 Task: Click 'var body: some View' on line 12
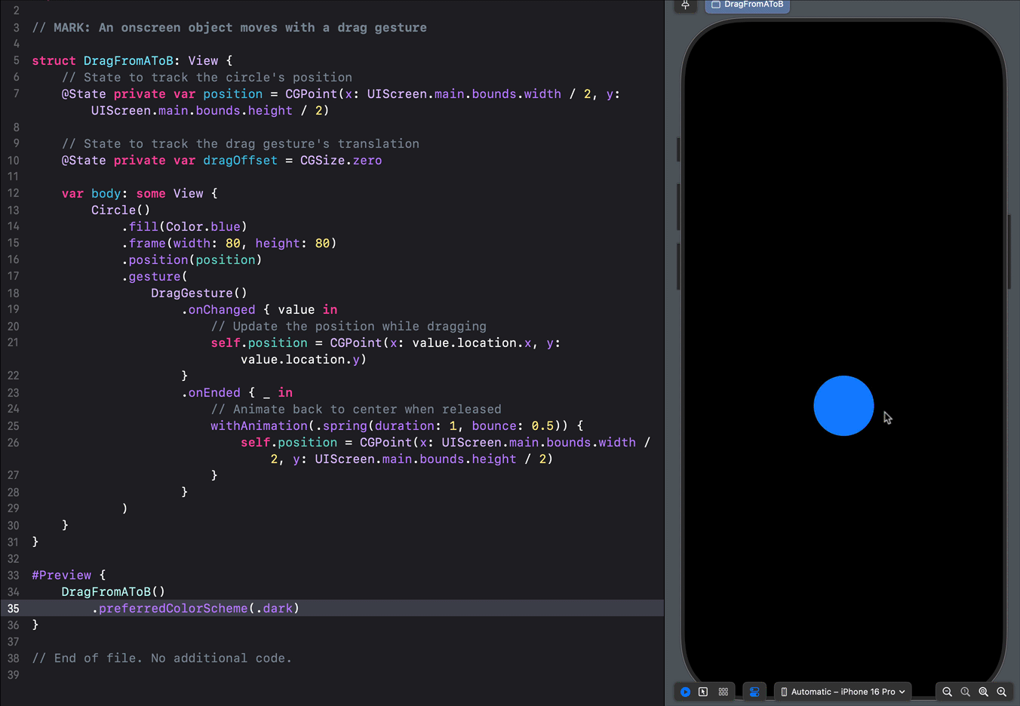[132, 194]
